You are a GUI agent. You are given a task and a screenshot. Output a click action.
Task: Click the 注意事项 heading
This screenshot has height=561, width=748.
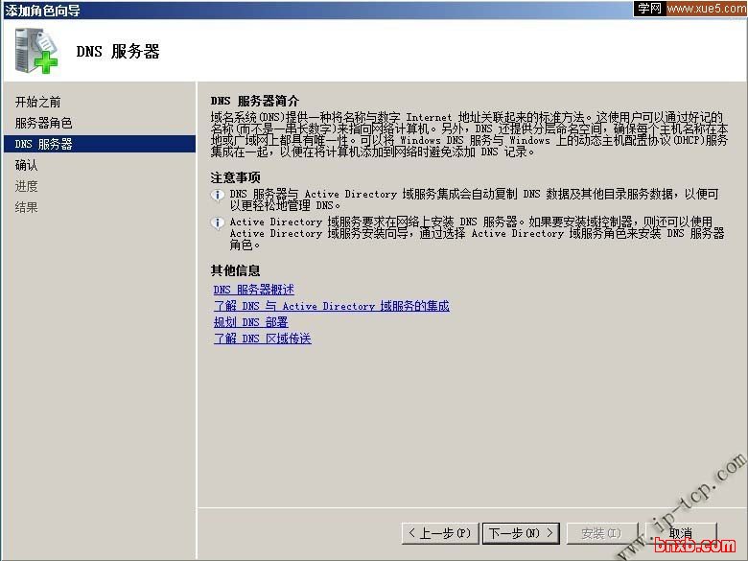[236, 178]
